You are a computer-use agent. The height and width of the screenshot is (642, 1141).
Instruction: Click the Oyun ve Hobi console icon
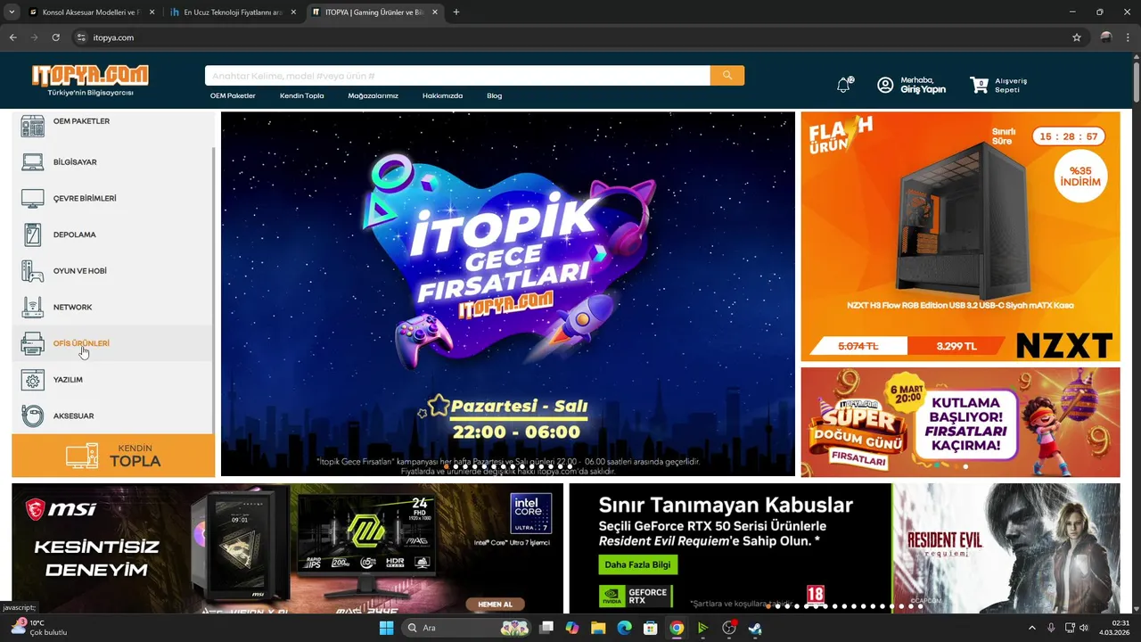tap(33, 271)
